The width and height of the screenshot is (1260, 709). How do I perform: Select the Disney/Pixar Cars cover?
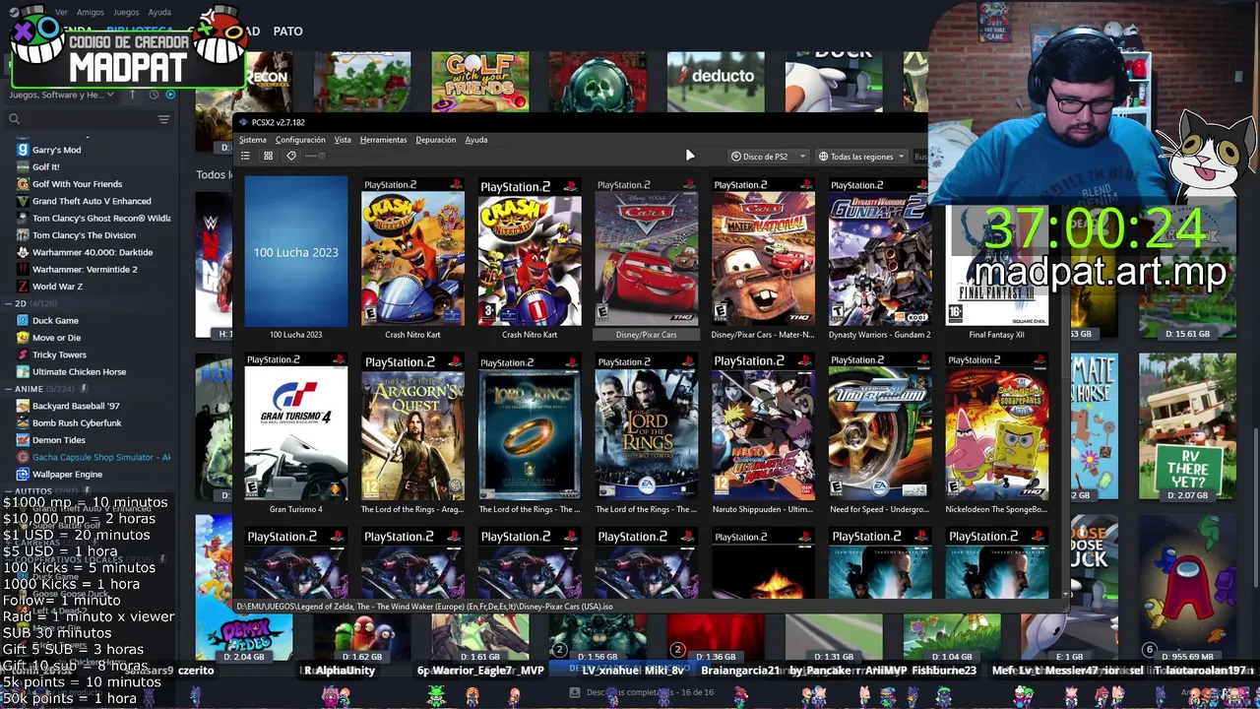click(x=647, y=252)
